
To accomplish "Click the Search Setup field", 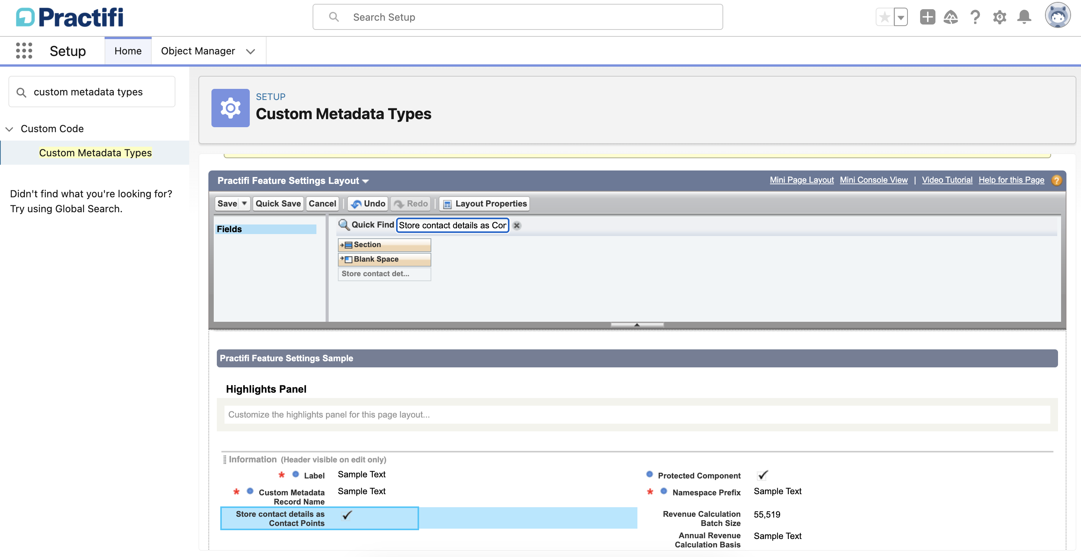I will point(518,17).
